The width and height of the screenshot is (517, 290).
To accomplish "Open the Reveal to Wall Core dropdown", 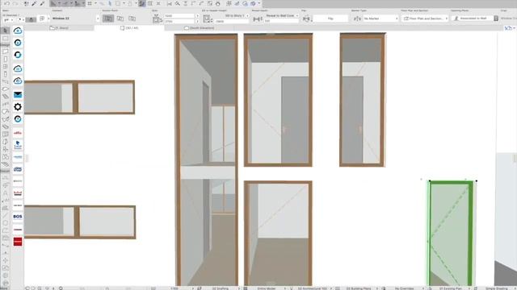I will (x=281, y=16).
